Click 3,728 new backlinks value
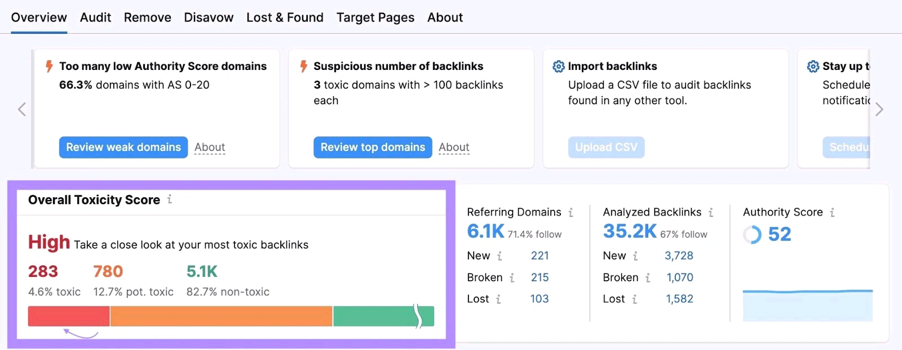Screen dimensions: 902x350 pyautogui.click(x=679, y=256)
